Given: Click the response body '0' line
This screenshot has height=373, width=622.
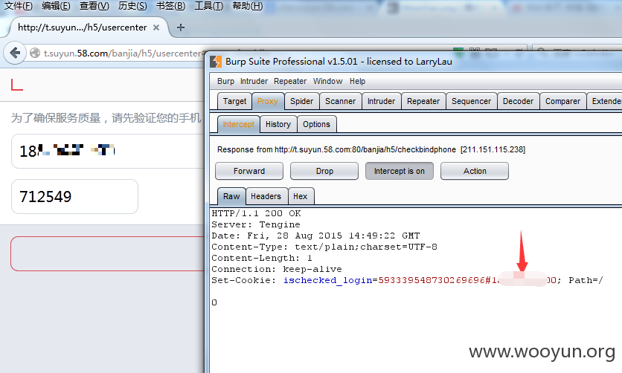Looking at the screenshot, I should [x=214, y=302].
